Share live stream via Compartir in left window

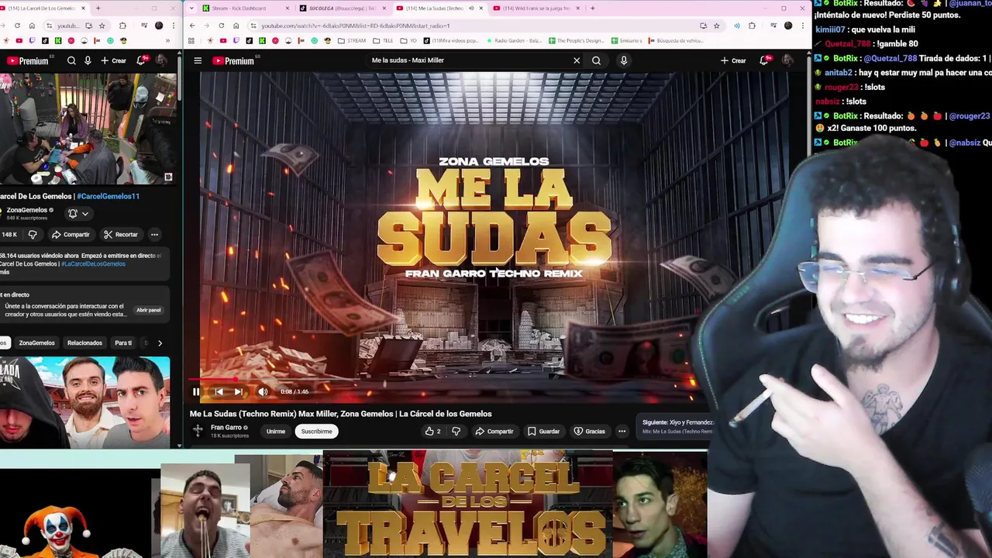click(71, 234)
